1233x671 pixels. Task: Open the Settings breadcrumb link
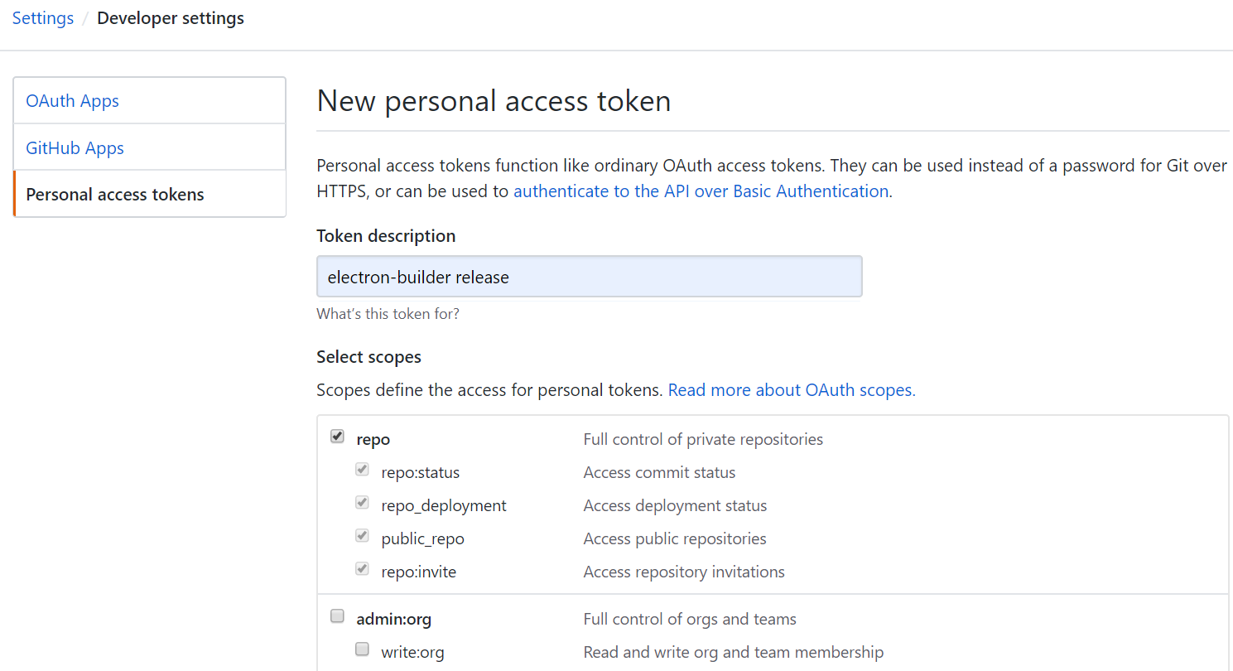click(42, 17)
